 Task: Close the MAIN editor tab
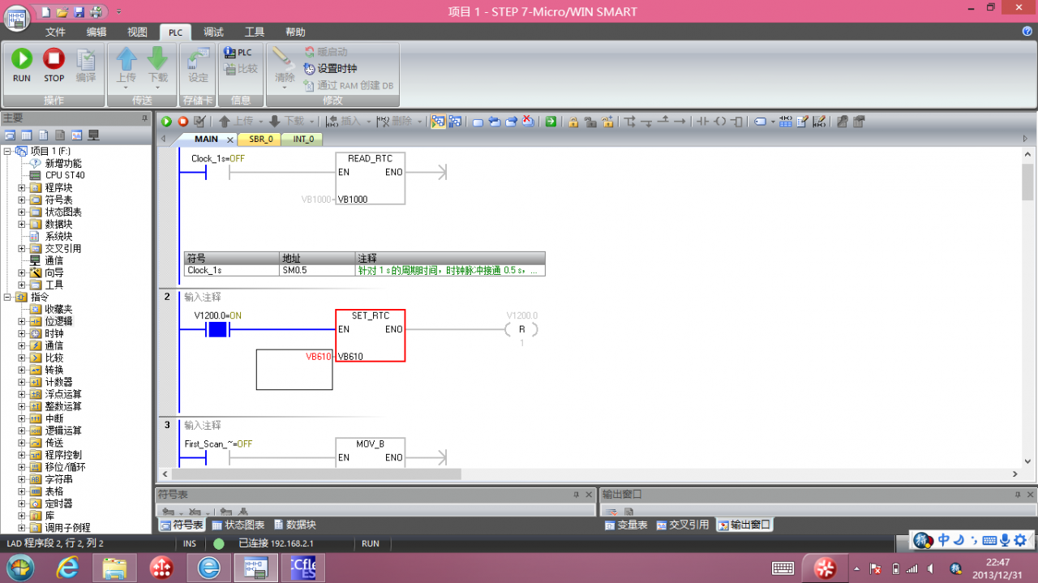click(230, 139)
